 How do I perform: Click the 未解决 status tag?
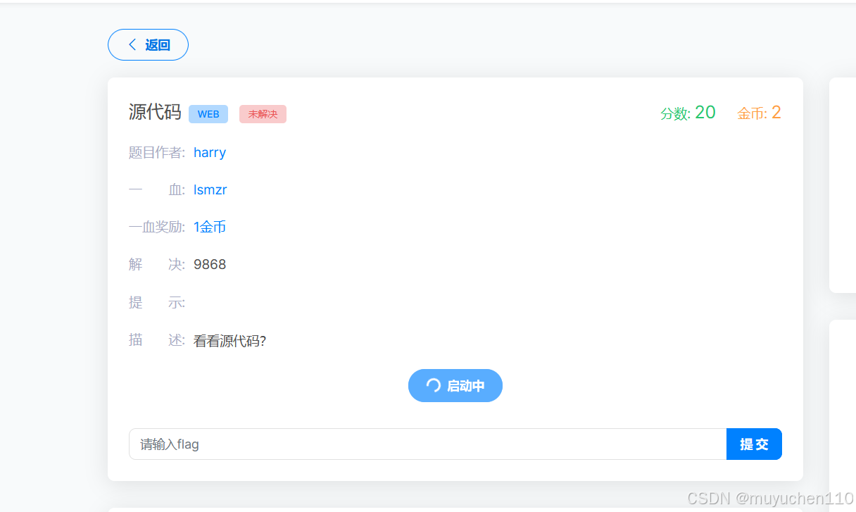point(263,114)
